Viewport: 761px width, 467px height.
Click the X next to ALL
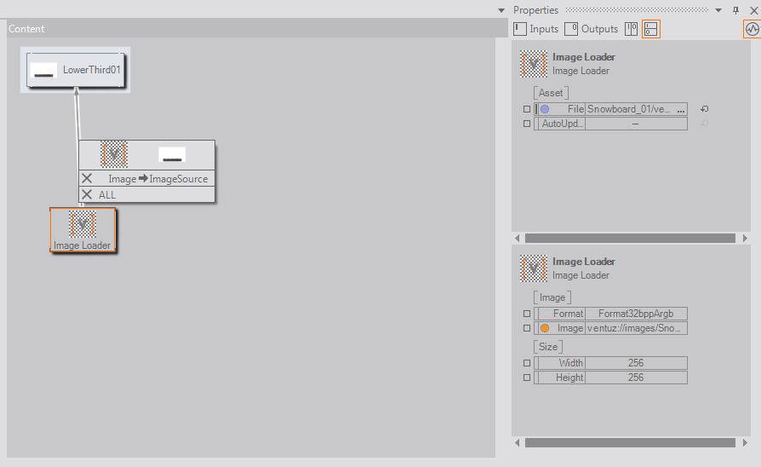[87, 194]
